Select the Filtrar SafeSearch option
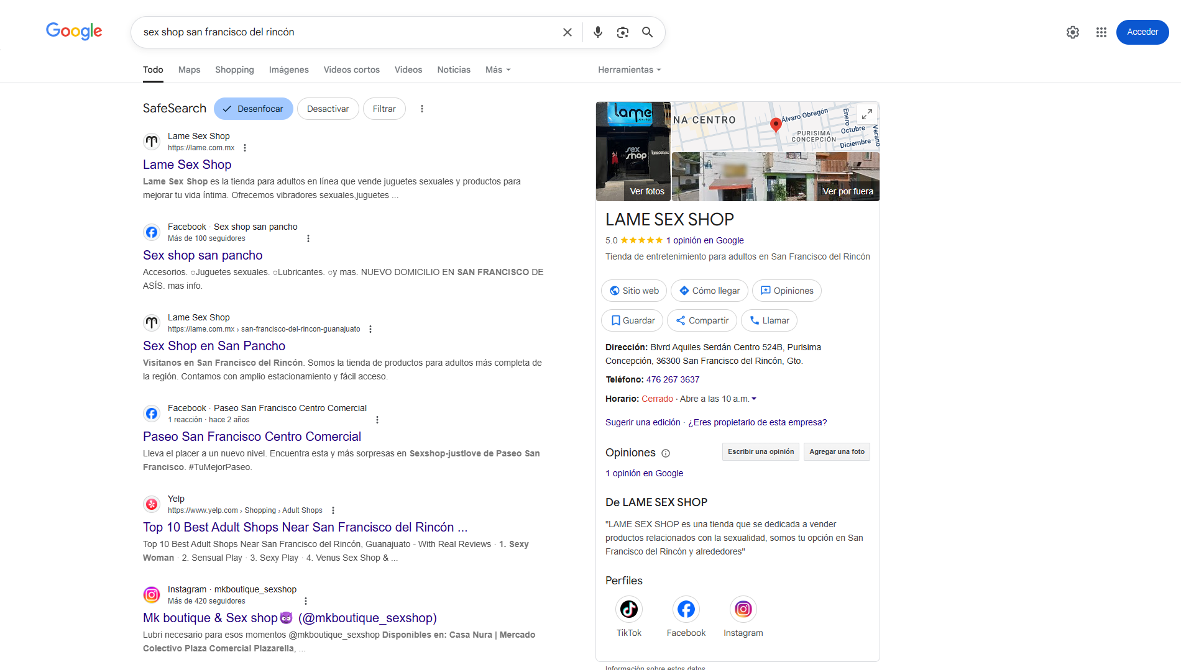1181x670 pixels. [x=384, y=109]
